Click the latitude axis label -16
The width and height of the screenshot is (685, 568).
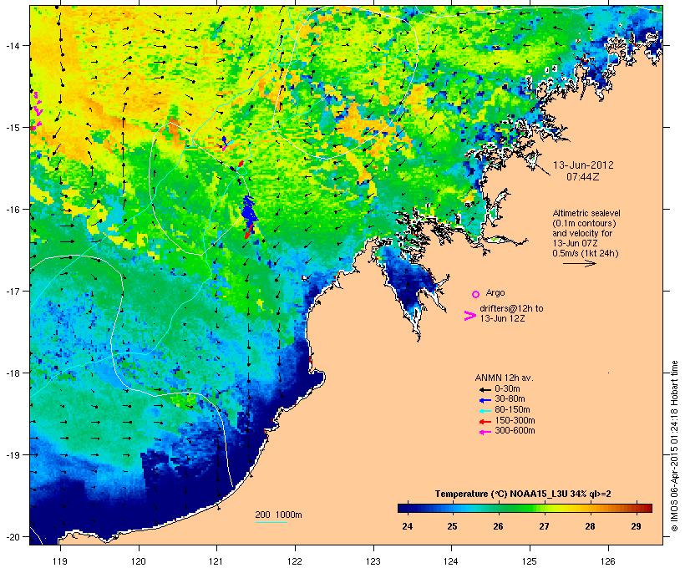coord(13,210)
